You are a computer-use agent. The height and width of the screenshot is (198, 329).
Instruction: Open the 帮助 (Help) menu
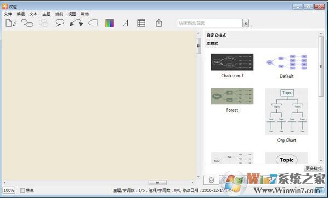85,14
